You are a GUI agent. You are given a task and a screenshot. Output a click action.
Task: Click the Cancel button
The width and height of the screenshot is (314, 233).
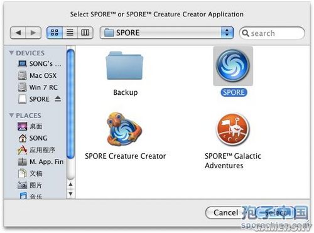[x=225, y=213]
